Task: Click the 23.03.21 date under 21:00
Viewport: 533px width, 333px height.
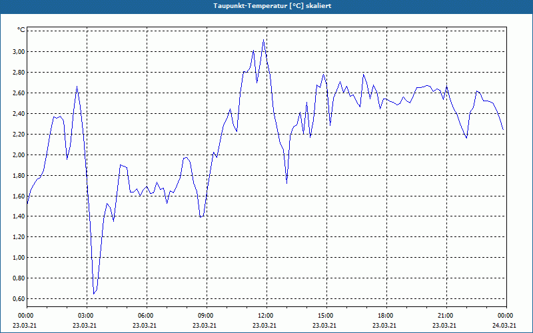Action: 444,325
